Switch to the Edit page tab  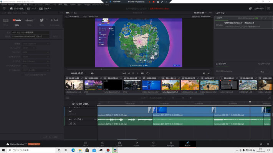click(x=119, y=144)
